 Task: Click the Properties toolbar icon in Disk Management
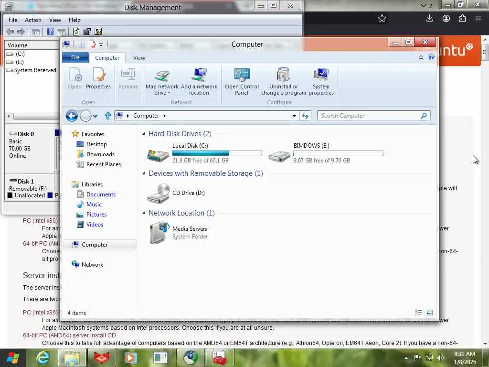point(87,32)
